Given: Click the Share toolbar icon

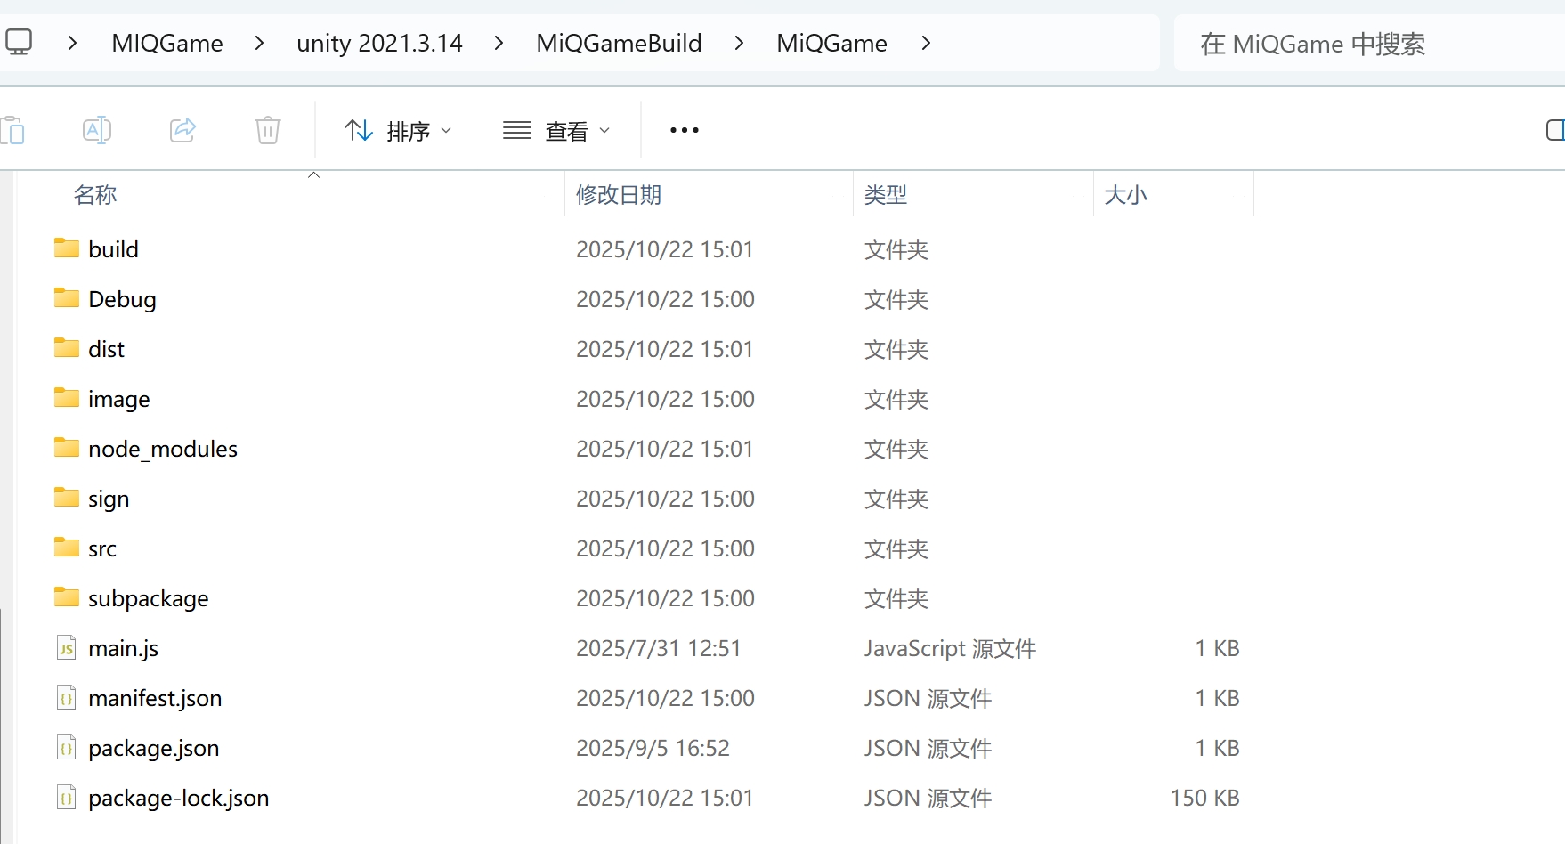Looking at the screenshot, I should point(182,130).
